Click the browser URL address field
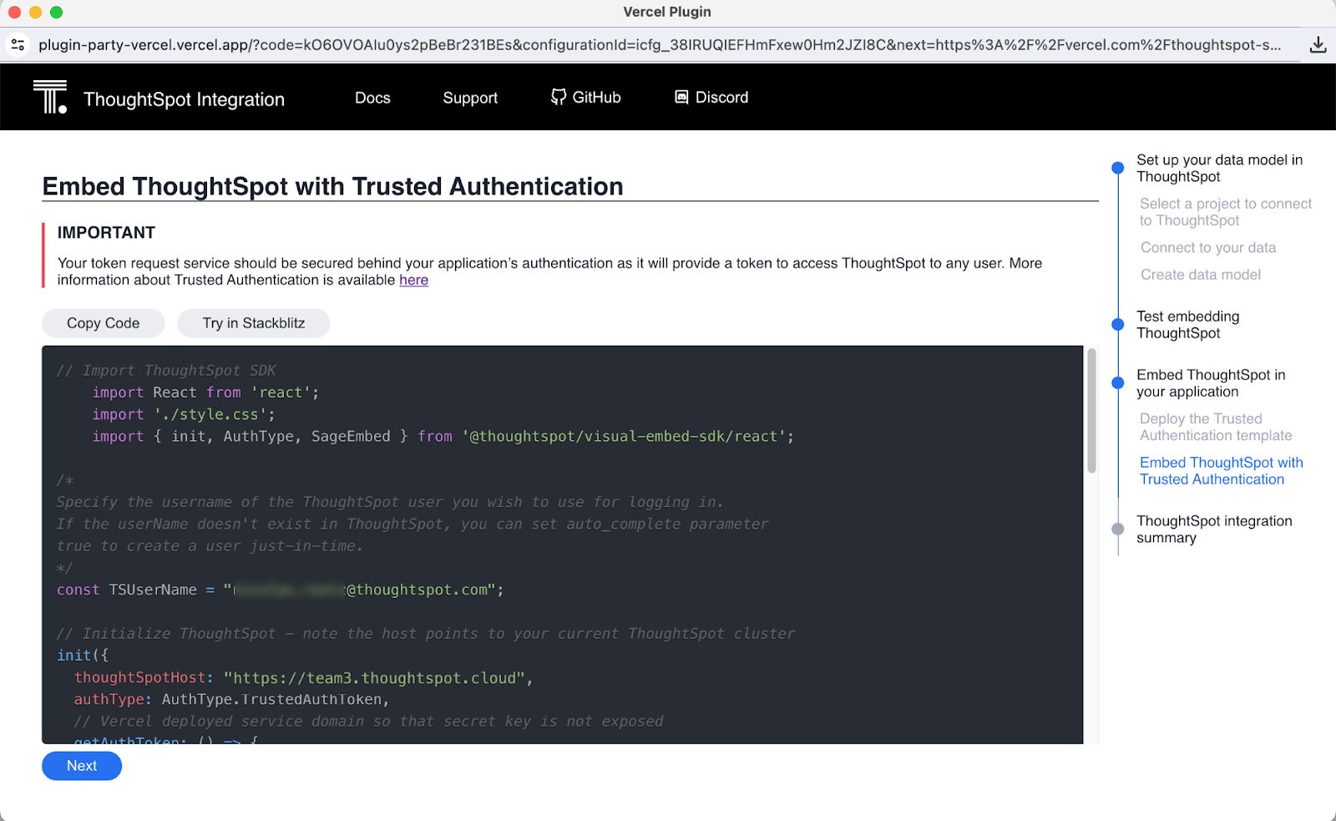The height and width of the screenshot is (821, 1336). coord(660,45)
